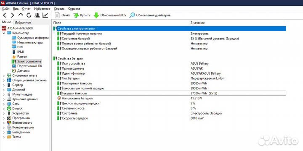Open the Вид menu
This screenshot has height=151, width=303.
tap(16, 9)
